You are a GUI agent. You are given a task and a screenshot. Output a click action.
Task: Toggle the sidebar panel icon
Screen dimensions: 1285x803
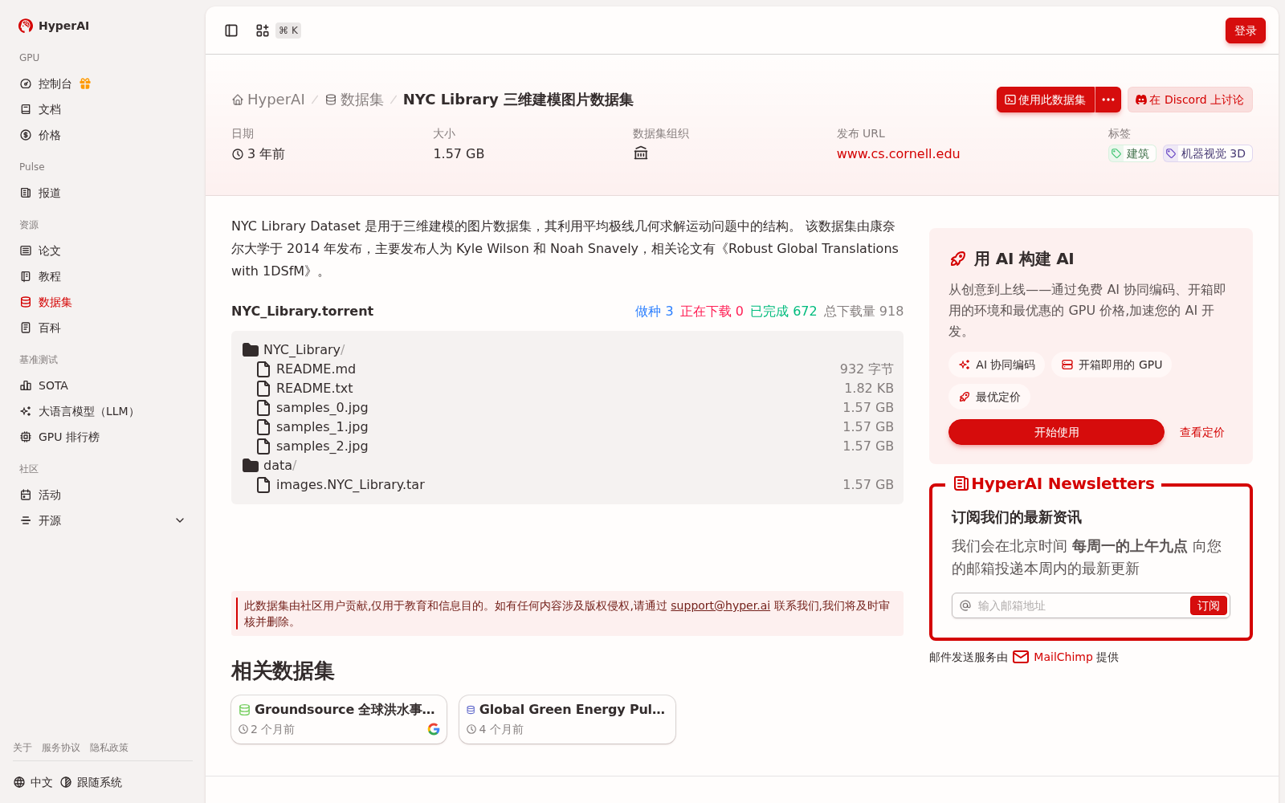pos(231,31)
